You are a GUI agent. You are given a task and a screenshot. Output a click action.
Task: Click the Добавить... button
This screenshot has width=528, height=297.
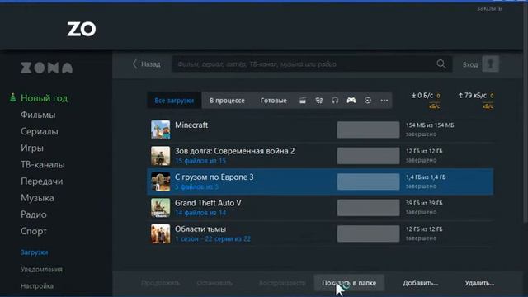coord(421,283)
